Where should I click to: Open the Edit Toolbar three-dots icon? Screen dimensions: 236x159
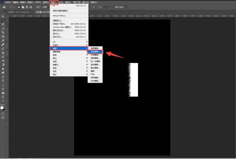3,101
